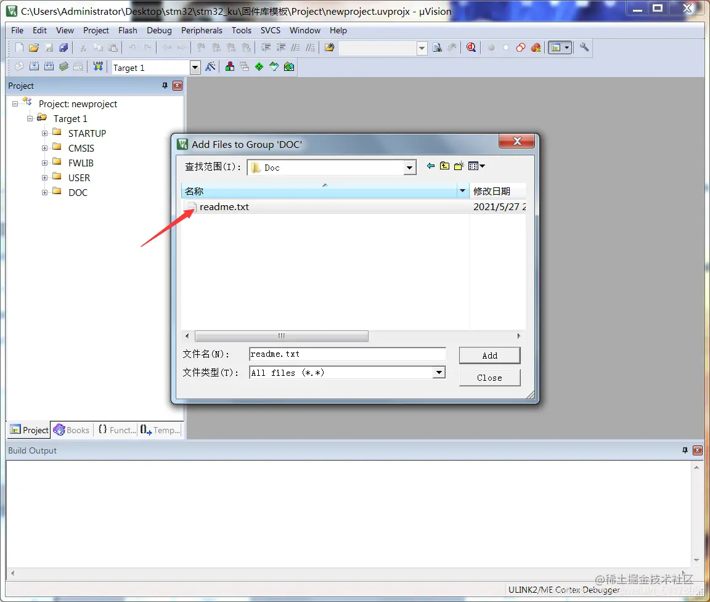Select the DOC group in project tree
The width and height of the screenshot is (710, 602).
point(78,192)
